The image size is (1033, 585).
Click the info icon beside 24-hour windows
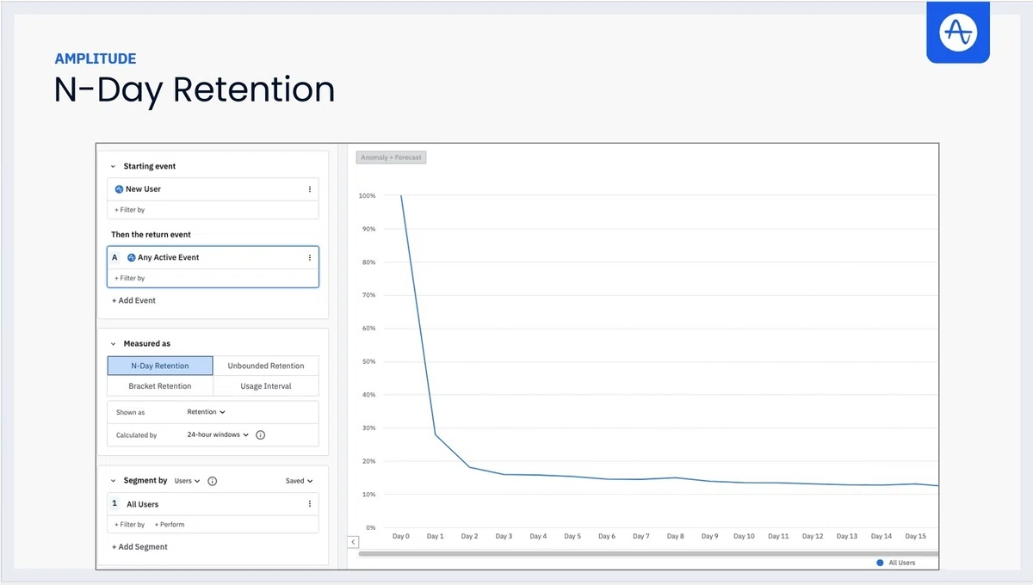261,435
